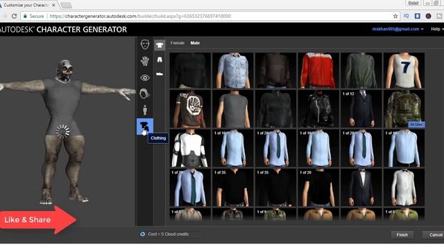Click the Autodesk Character Generator logo
Image resolution: width=444 pixels, height=249 pixels.
pyautogui.click(x=63, y=29)
